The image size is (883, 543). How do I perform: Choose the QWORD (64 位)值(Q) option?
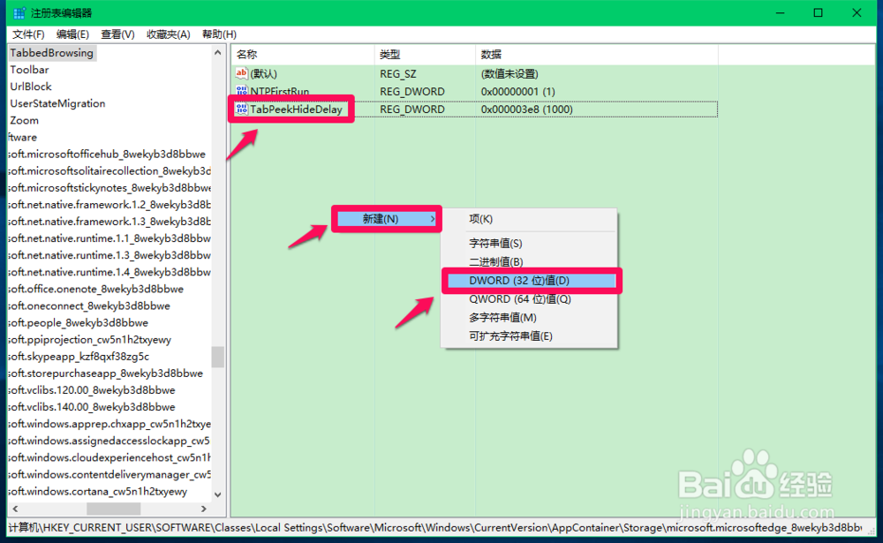click(521, 299)
